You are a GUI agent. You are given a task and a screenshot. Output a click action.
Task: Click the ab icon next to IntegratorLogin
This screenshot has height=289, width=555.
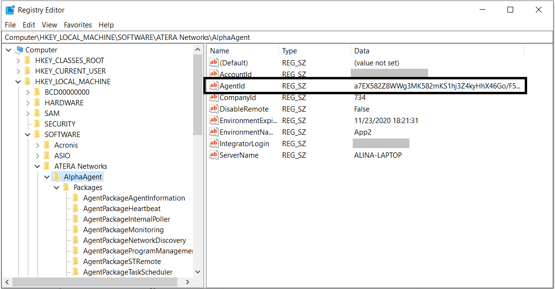pos(213,143)
